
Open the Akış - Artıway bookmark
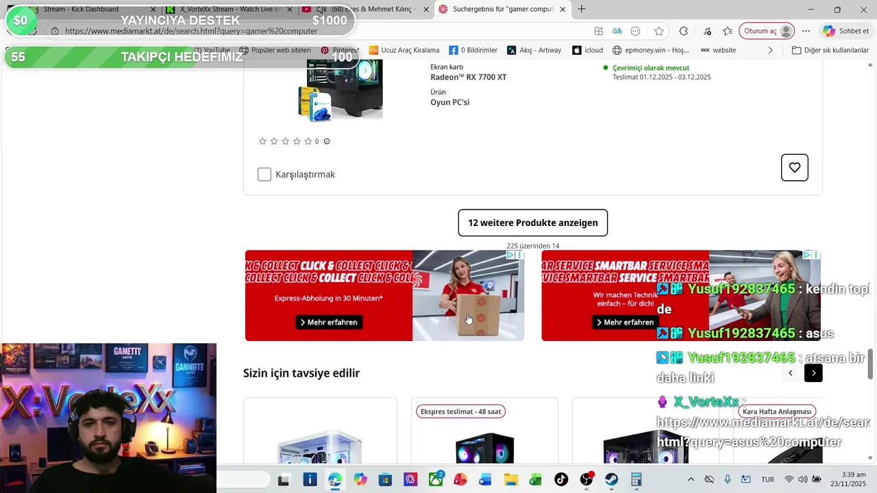click(x=534, y=50)
